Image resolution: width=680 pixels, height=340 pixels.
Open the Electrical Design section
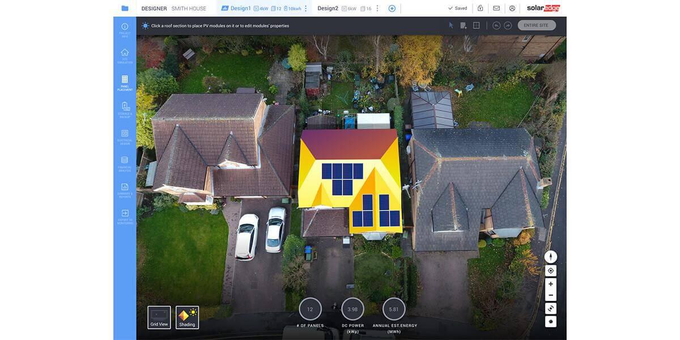click(125, 136)
